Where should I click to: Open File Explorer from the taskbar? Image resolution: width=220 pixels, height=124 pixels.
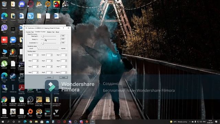click(36, 122)
